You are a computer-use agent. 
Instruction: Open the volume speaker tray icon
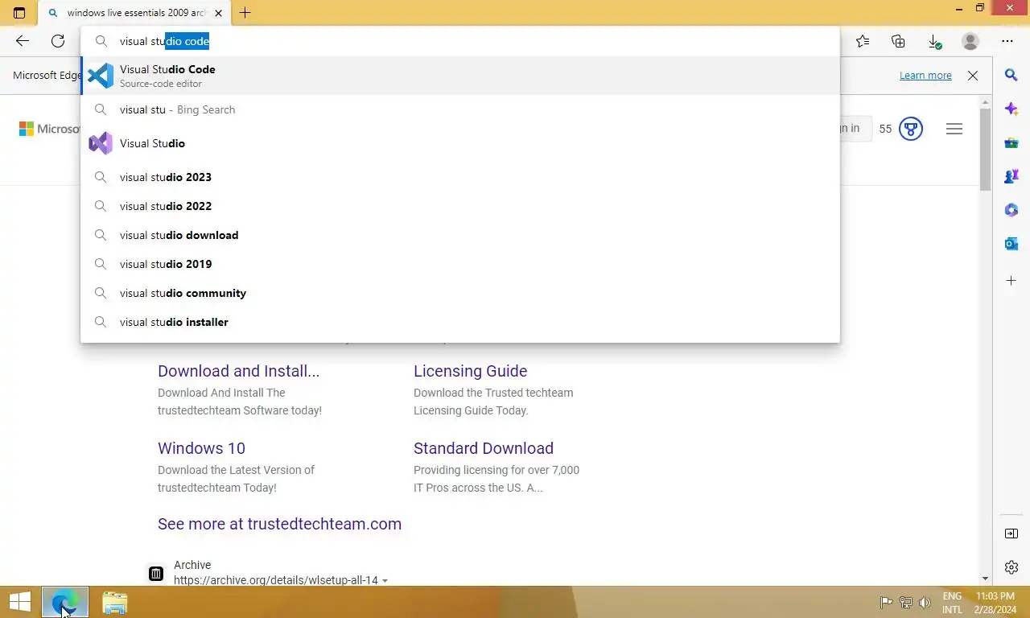tap(925, 602)
